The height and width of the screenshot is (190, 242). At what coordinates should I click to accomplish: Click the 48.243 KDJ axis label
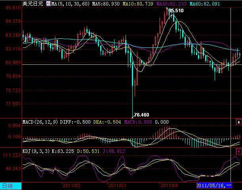[13, 169]
